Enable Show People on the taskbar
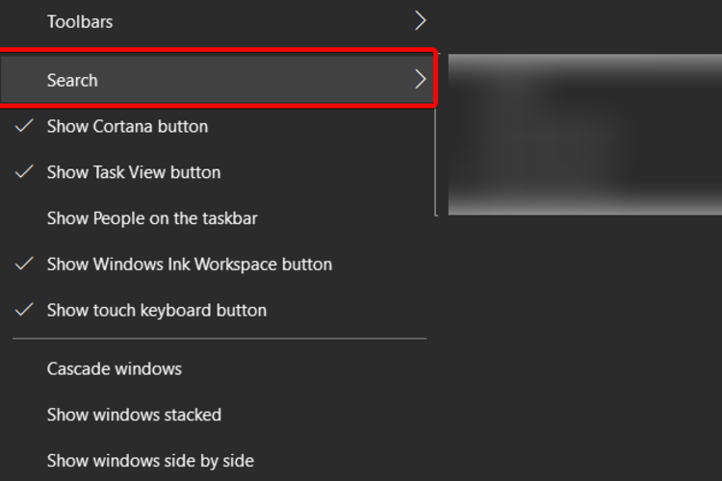The height and width of the screenshot is (481, 722). click(218, 218)
